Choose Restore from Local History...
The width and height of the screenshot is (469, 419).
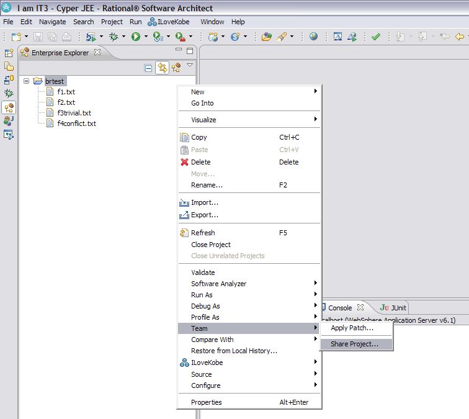coord(249,351)
